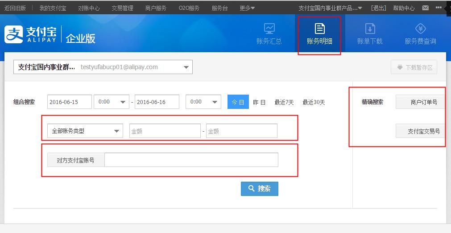Click the 账务汇总 tab label
Viewport: 451px width, 233px height.
pos(269,41)
